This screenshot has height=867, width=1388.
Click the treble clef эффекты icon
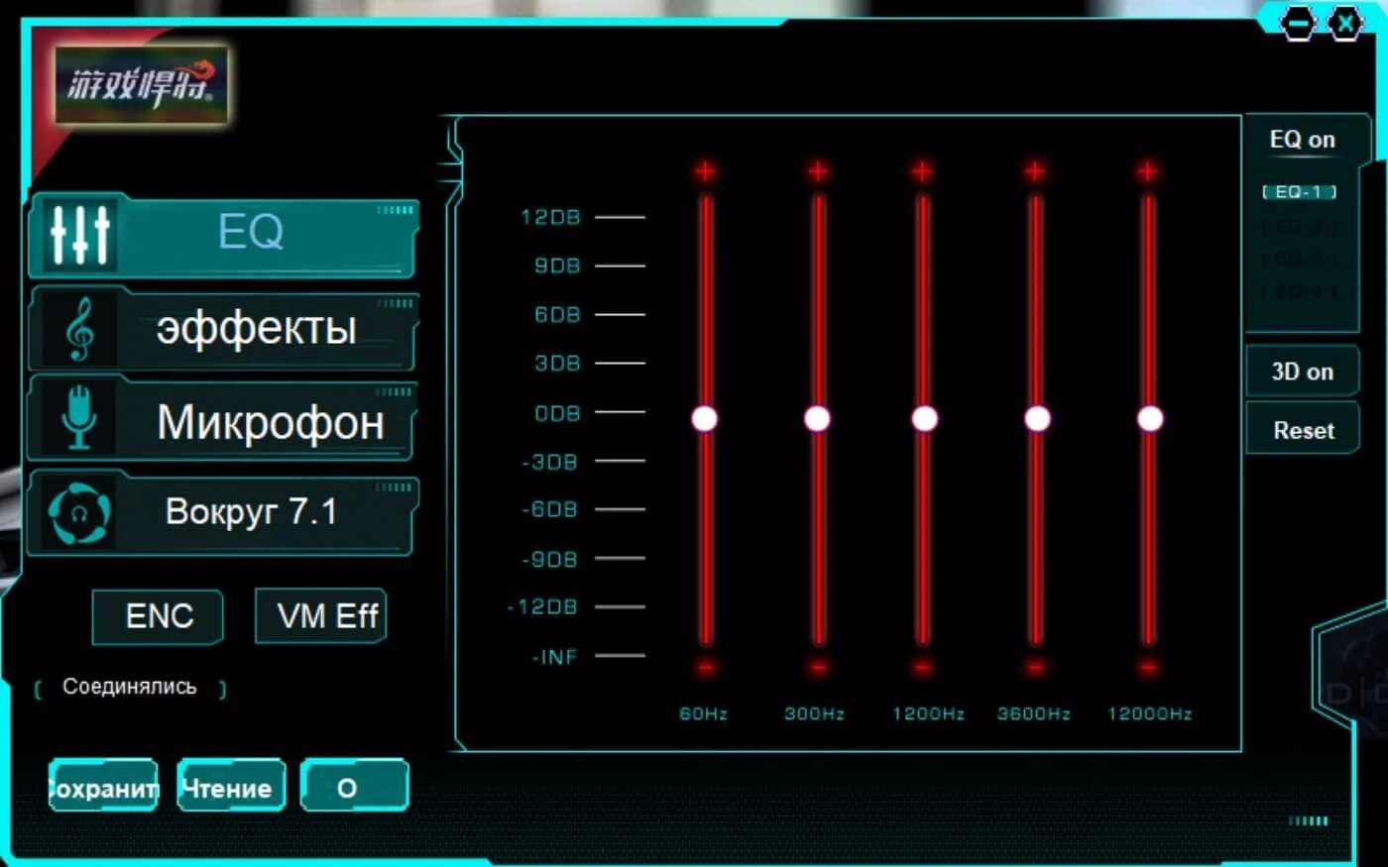[79, 327]
